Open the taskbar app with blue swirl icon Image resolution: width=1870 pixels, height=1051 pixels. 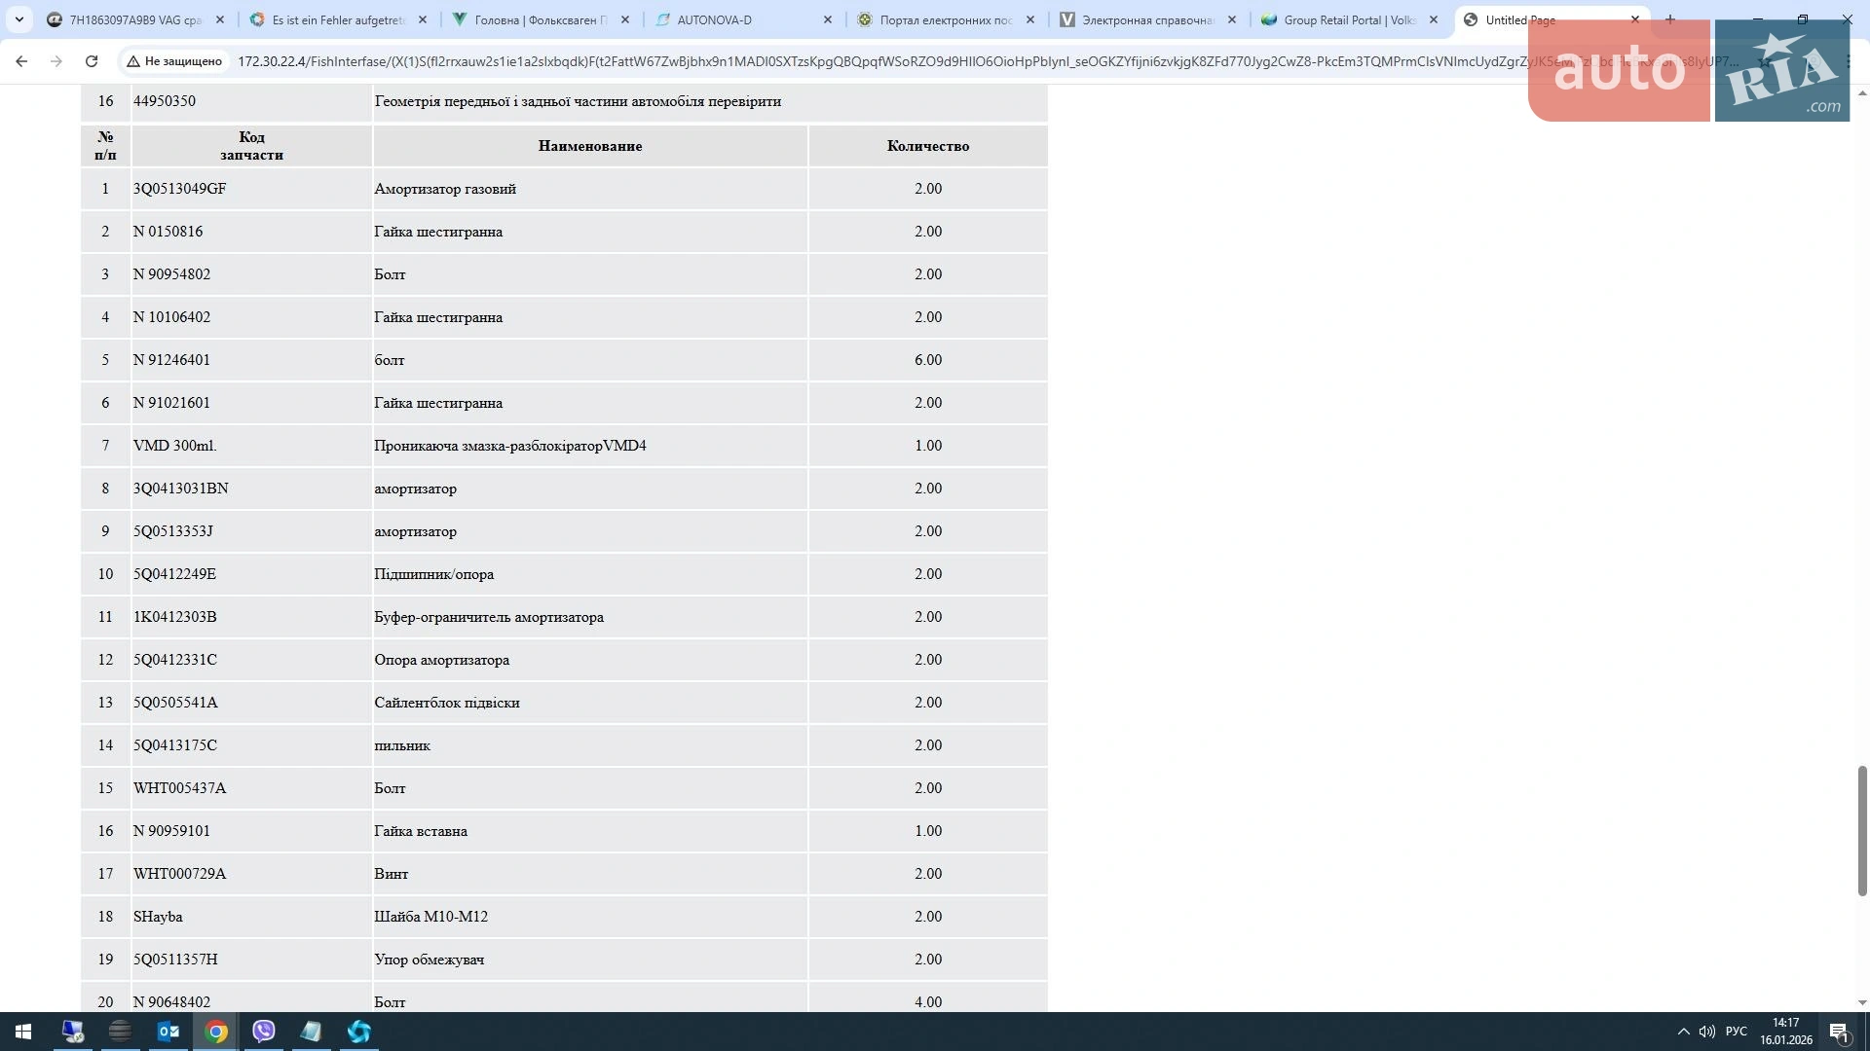(x=358, y=1032)
